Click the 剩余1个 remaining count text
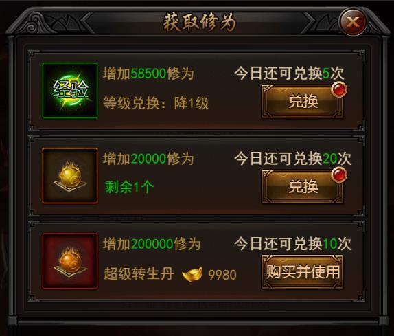394x336 pixels. [129, 187]
